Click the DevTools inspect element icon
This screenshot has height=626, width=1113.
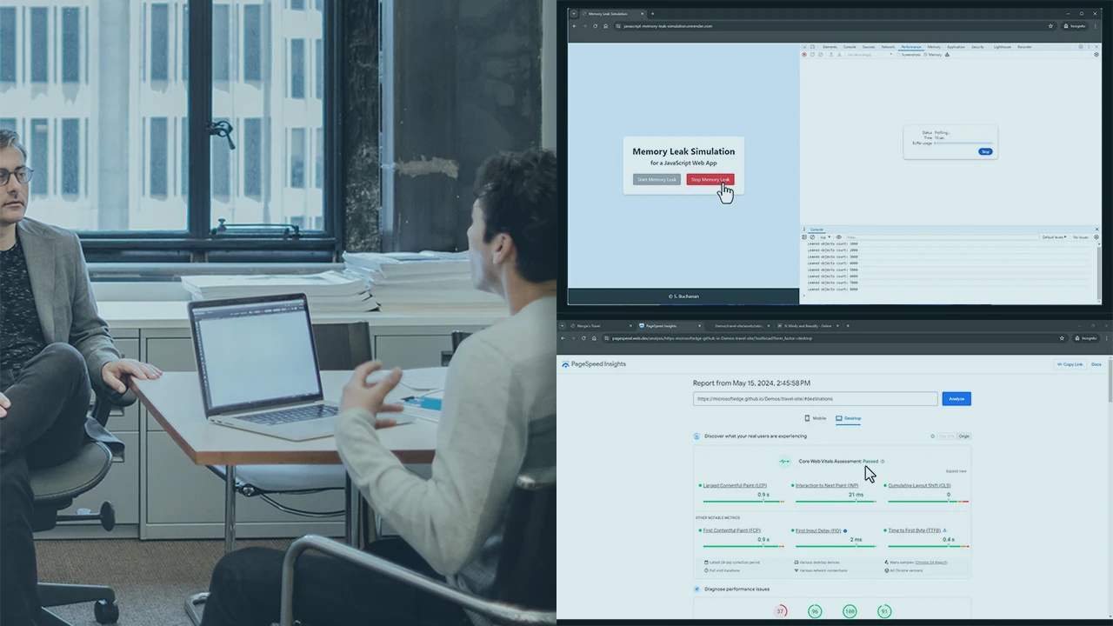[x=804, y=47]
